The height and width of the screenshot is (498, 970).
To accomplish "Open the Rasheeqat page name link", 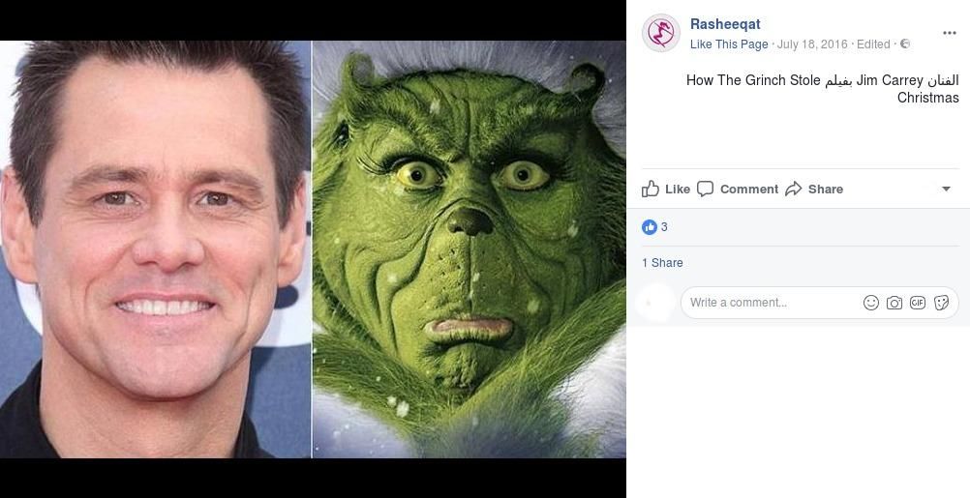I will pyautogui.click(x=725, y=24).
